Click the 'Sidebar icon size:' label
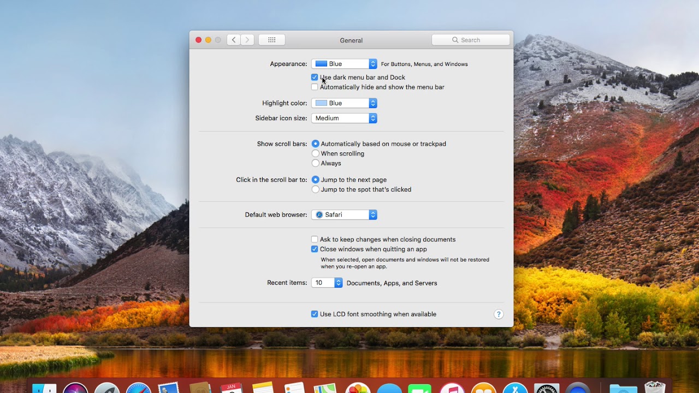This screenshot has width=699, height=393. click(x=281, y=118)
